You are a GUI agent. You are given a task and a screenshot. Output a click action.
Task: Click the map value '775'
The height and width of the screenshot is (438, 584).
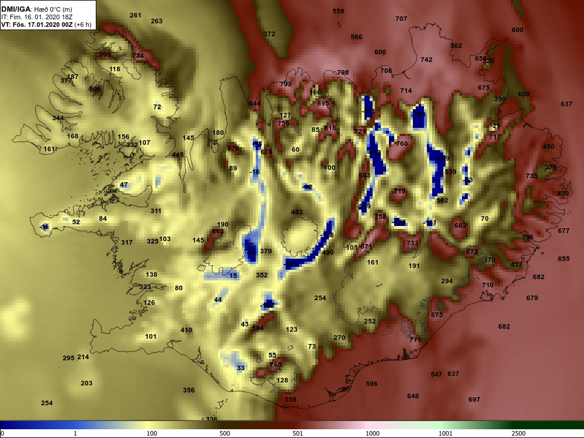pos(415,340)
